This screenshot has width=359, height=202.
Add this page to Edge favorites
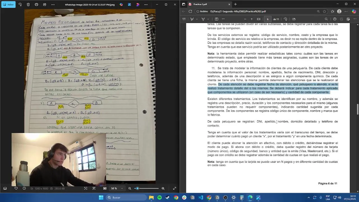click(x=325, y=12)
